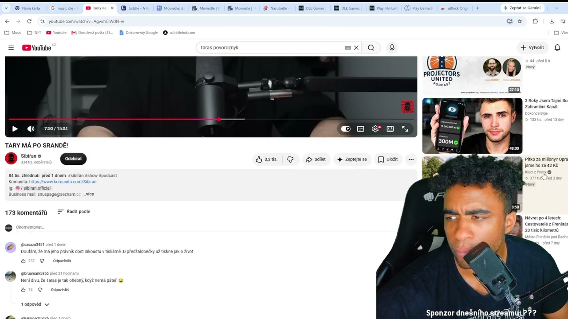Click the channel watermark in the video
The image size is (568, 319).
click(x=407, y=107)
